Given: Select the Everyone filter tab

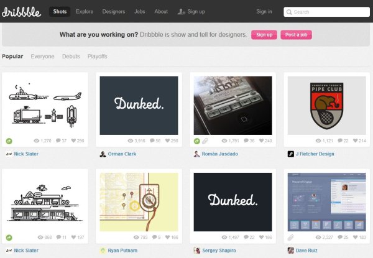Looking at the screenshot, I should coord(42,57).
